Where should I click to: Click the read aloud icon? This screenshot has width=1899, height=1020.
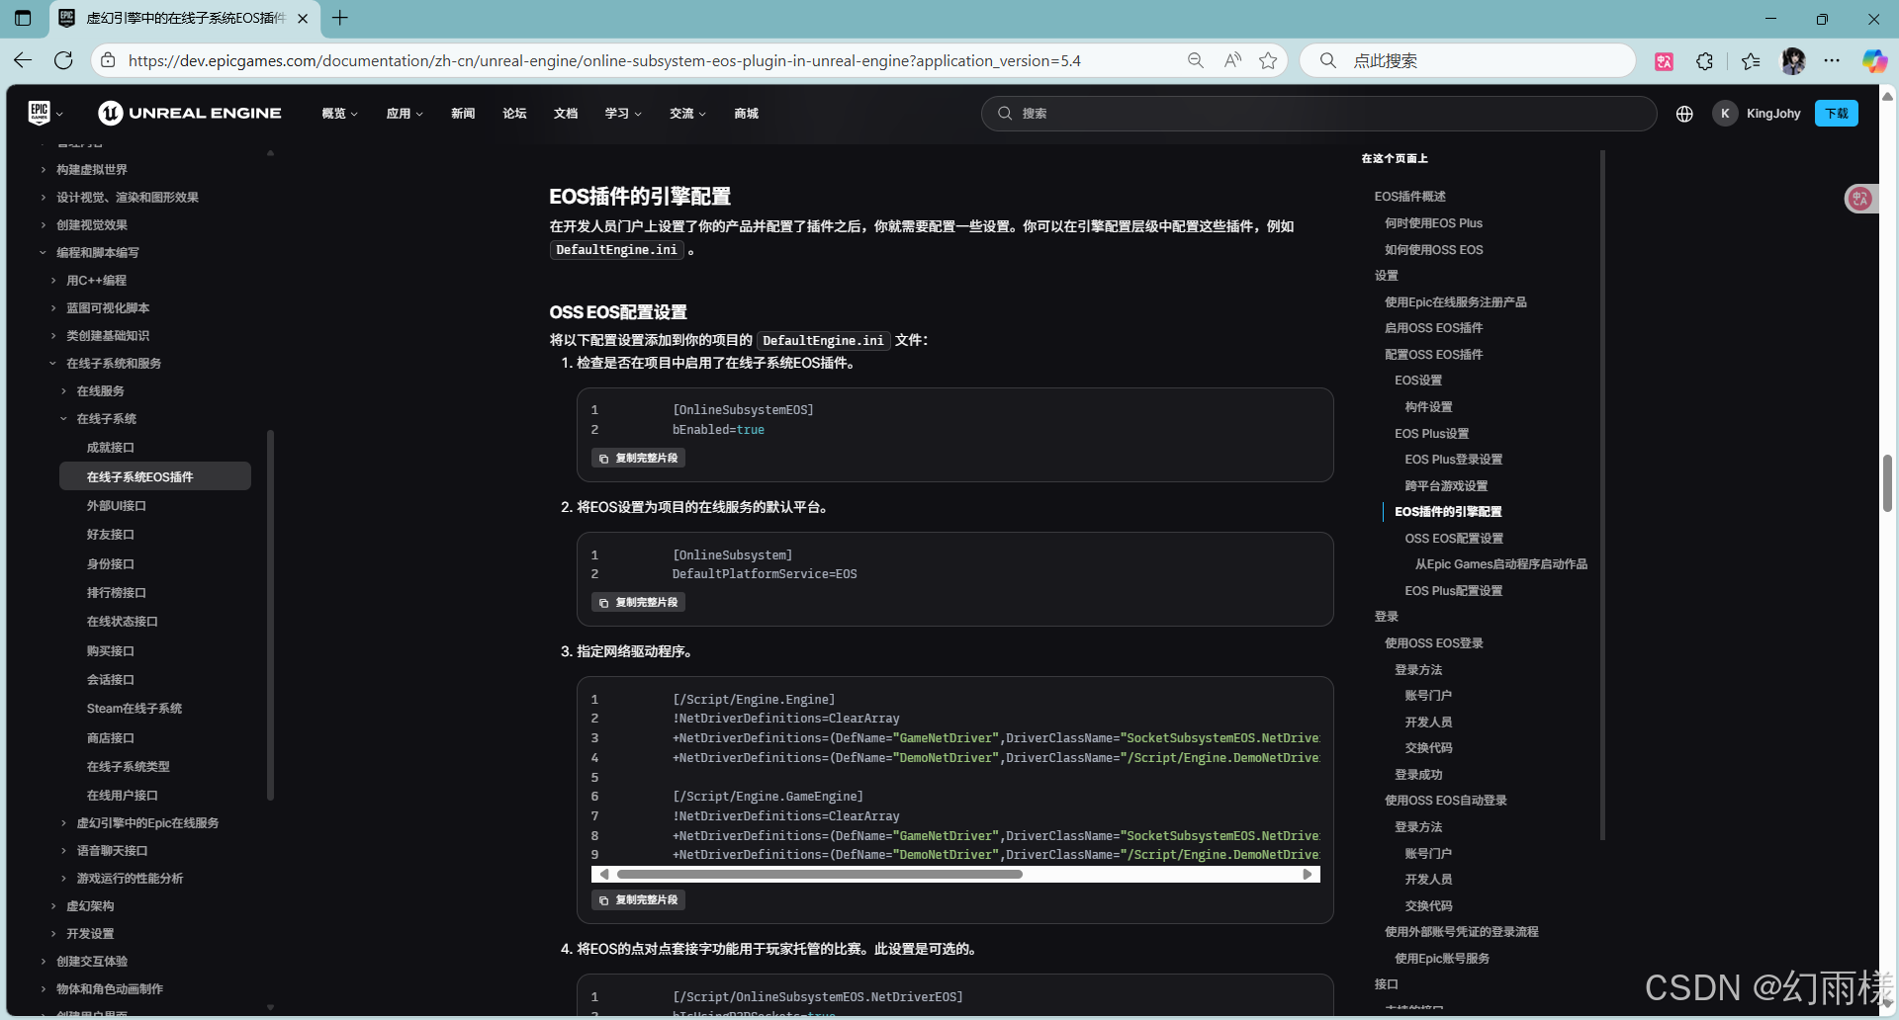(1232, 60)
